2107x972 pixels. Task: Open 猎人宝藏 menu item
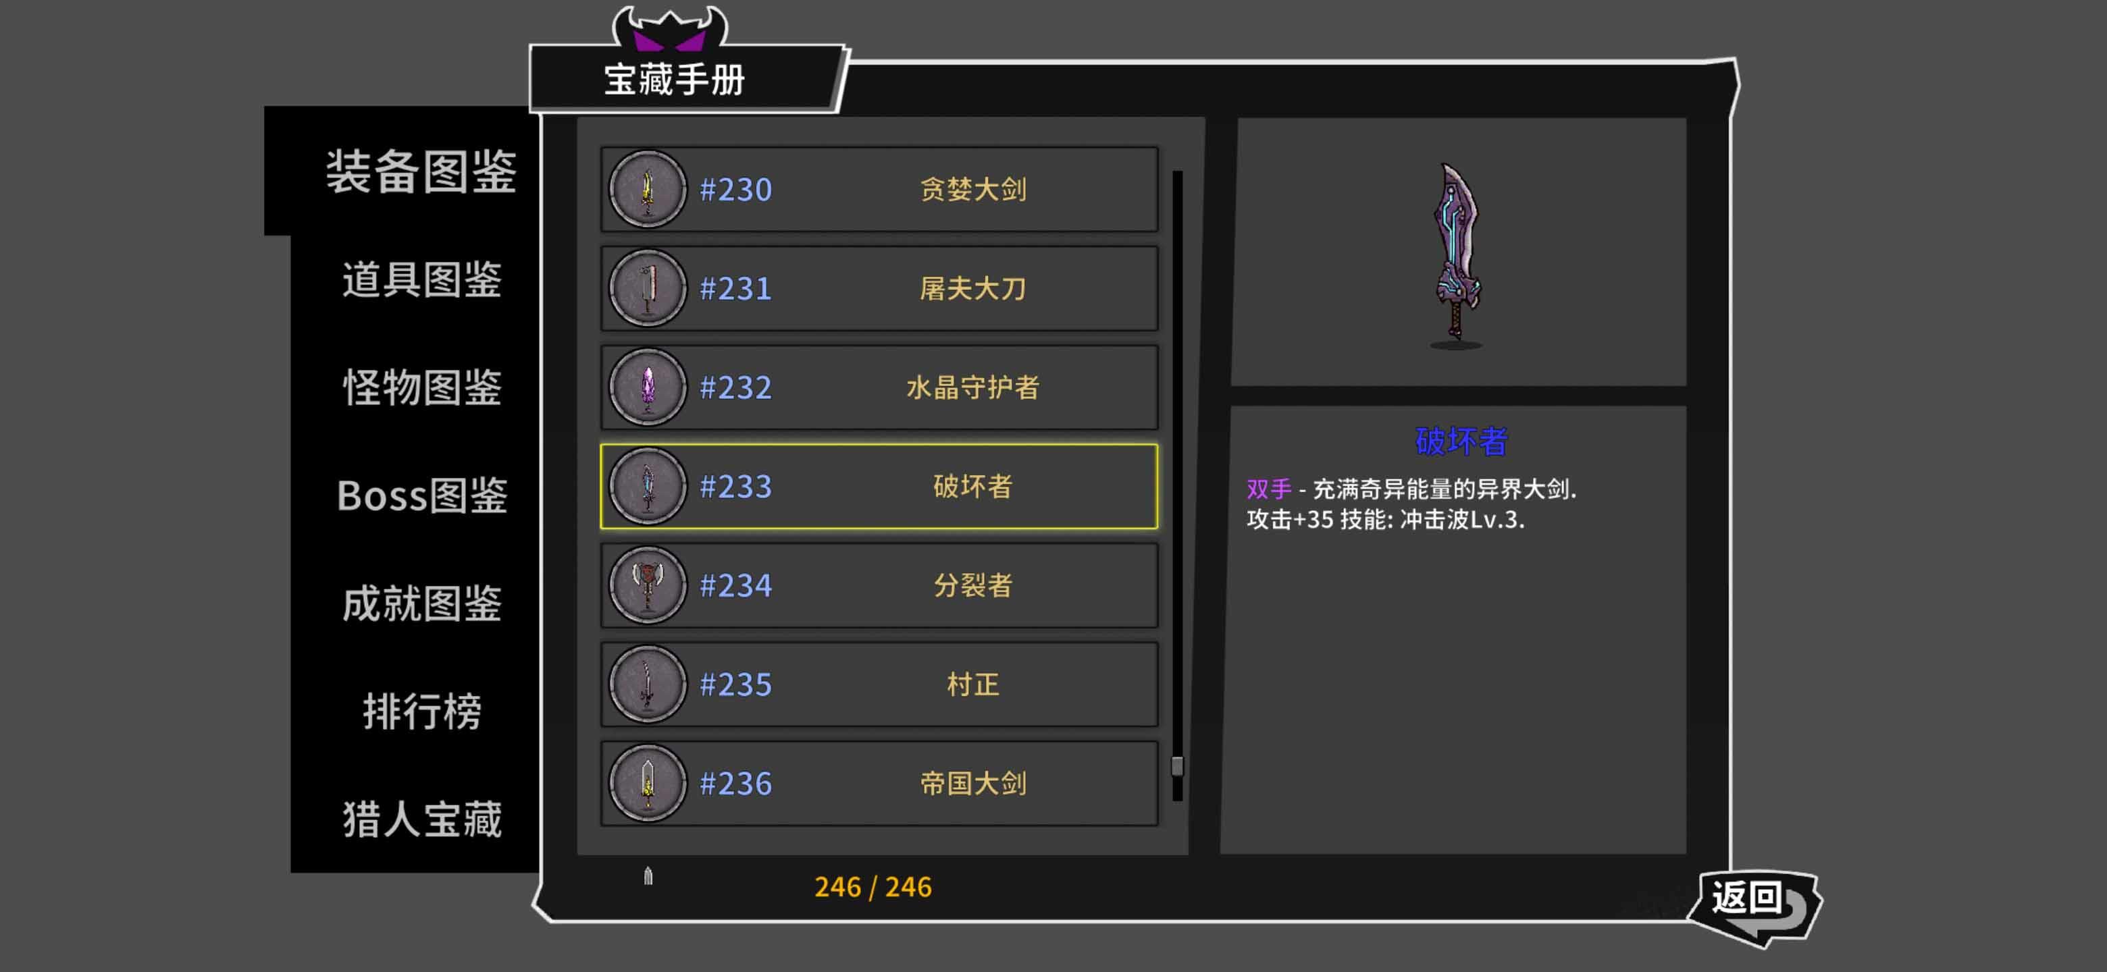click(x=421, y=819)
